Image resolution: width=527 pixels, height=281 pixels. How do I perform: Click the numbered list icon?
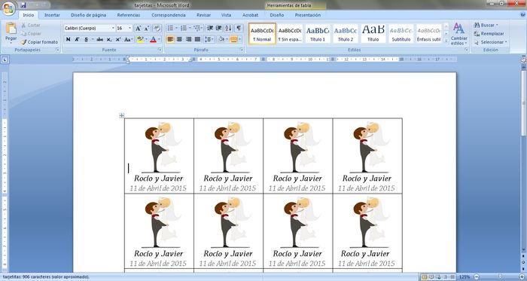pos(184,28)
